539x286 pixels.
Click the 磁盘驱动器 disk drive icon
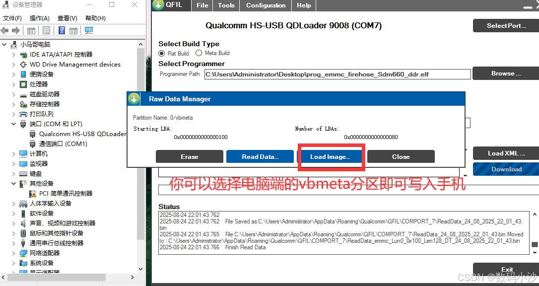pyautogui.click(x=23, y=94)
